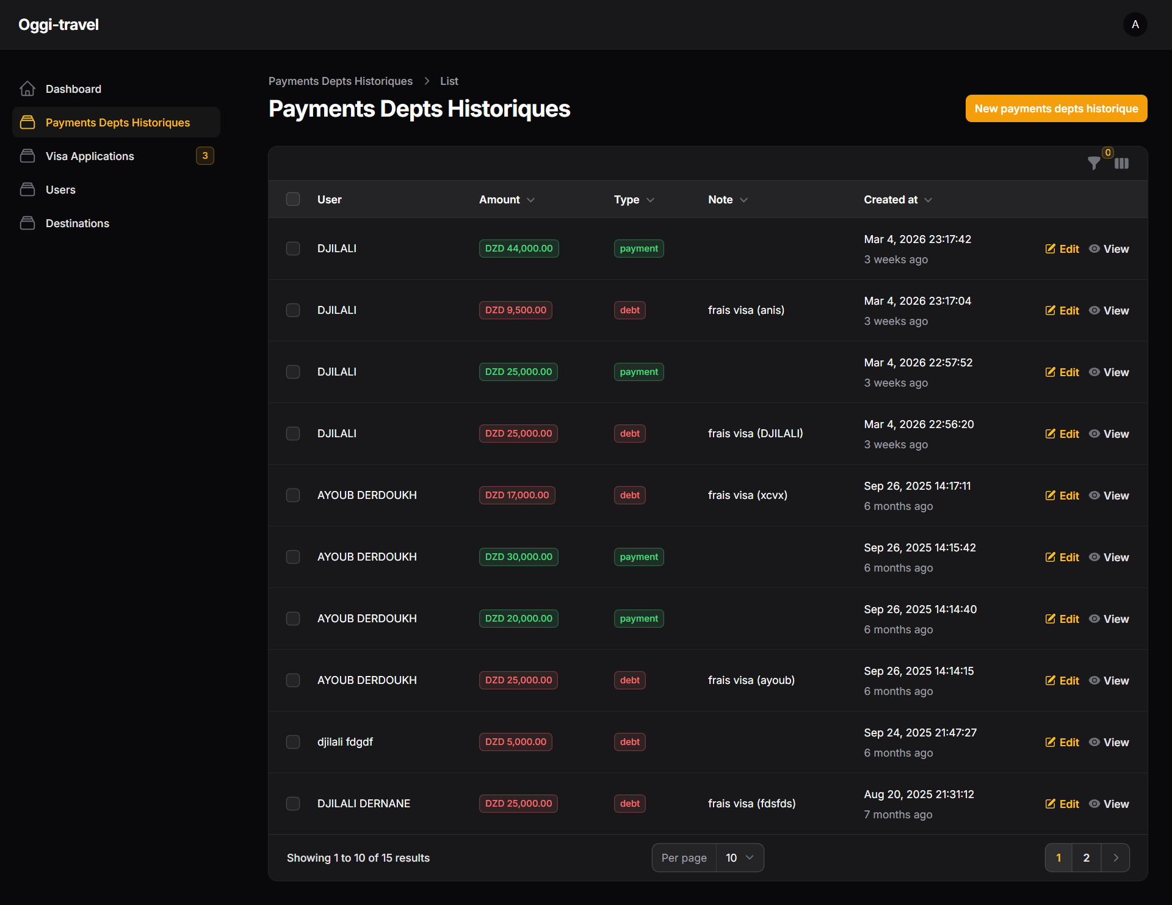
Task: Check the select-all checkbox in table header
Action: 293,199
